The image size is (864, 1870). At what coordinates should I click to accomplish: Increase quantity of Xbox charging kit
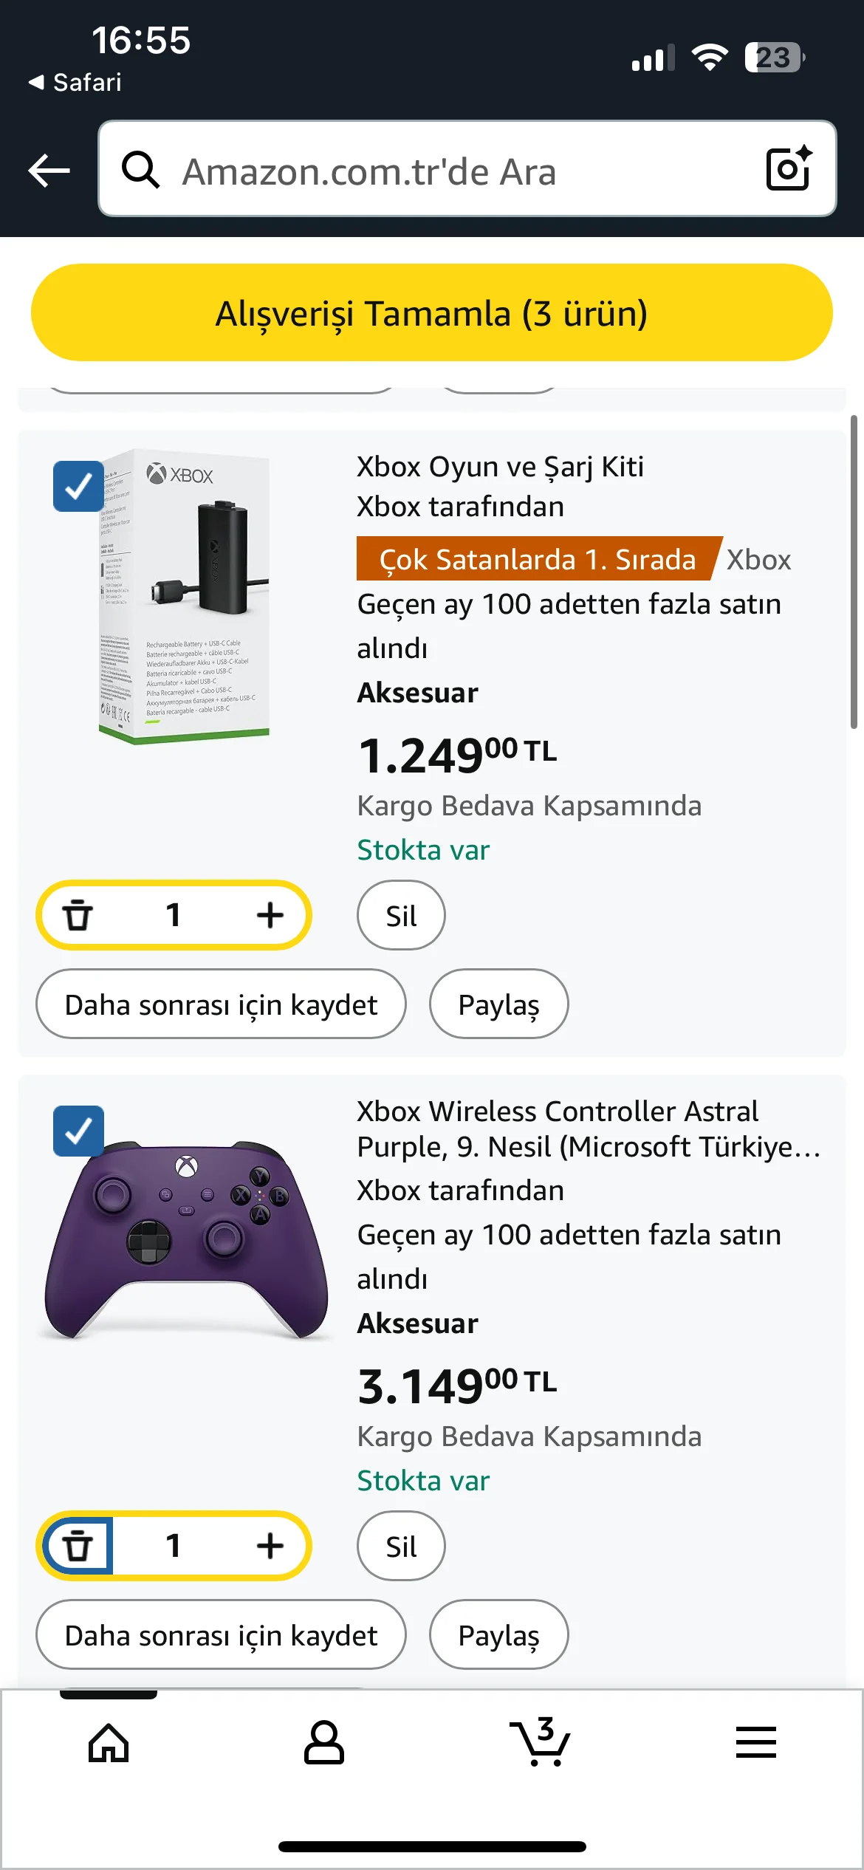pos(270,915)
